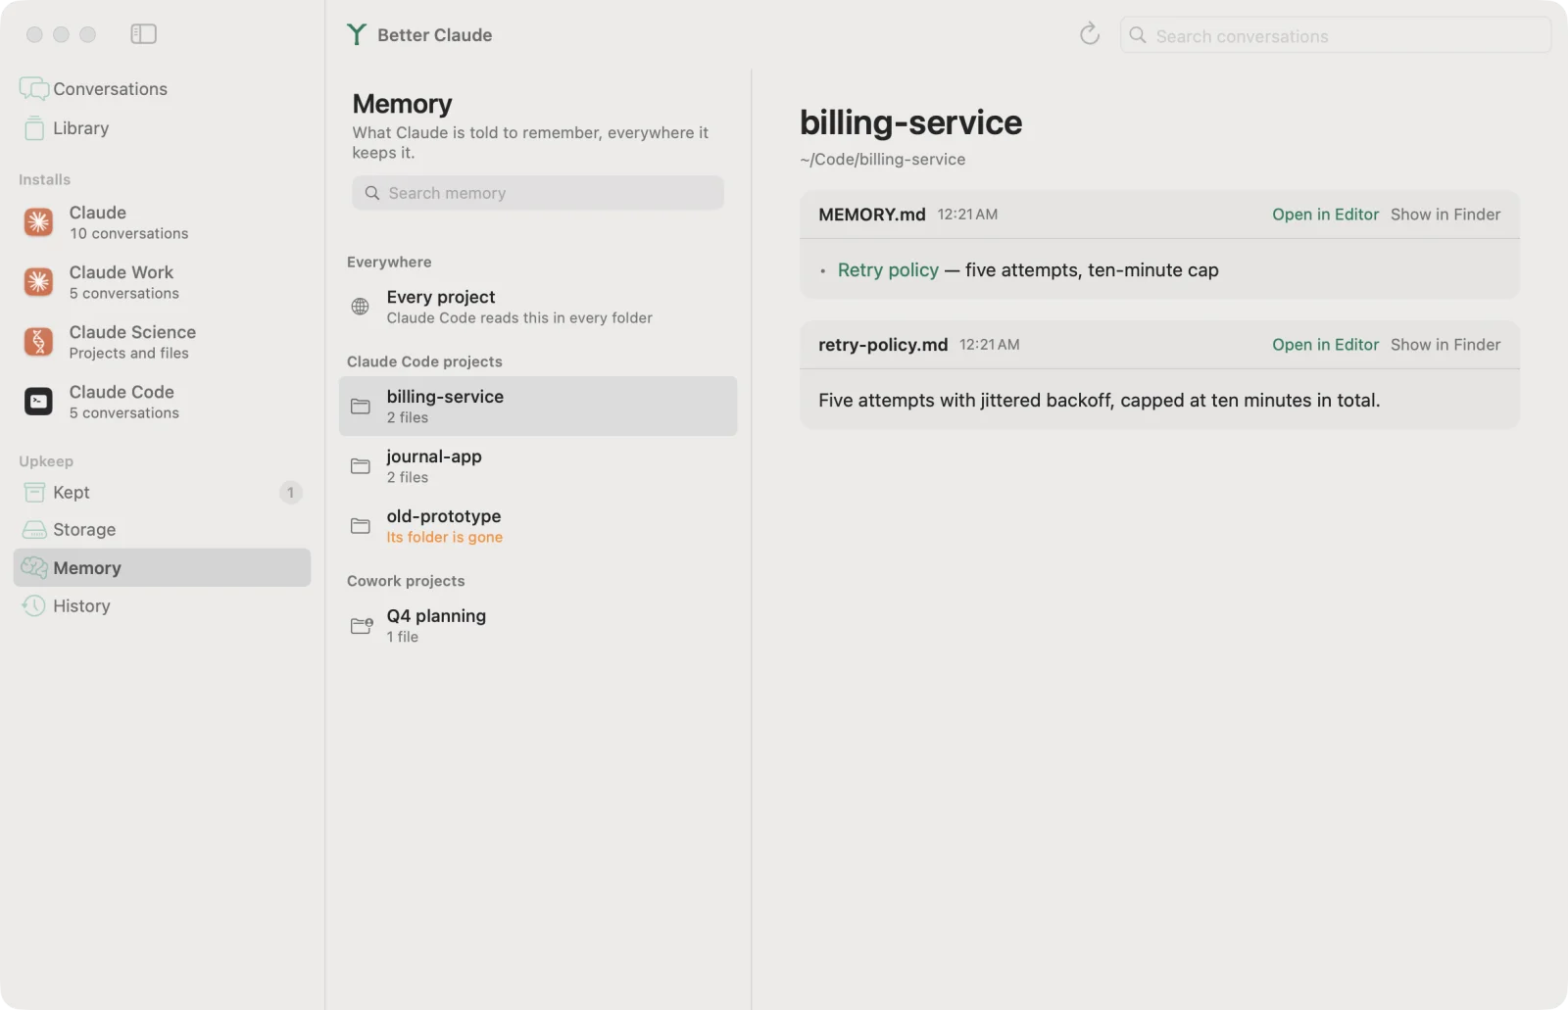Select the Every project memory row
The image size is (1568, 1010).
[538, 307]
